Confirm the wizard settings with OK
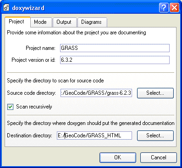The height and width of the screenshot is (168, 182). (x=118, y=157)
